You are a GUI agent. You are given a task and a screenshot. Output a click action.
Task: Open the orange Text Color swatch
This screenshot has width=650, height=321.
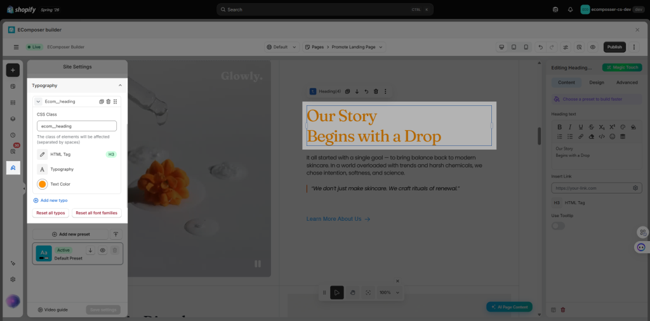[x=43, y=185]
